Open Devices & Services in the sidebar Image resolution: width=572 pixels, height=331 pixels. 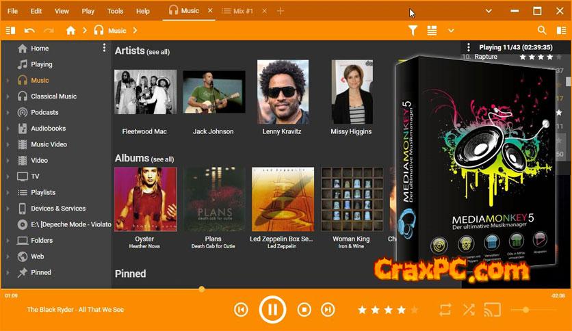(58, 209)
